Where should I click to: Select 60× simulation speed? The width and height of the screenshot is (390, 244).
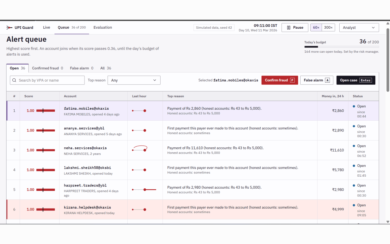pos(316,28)
